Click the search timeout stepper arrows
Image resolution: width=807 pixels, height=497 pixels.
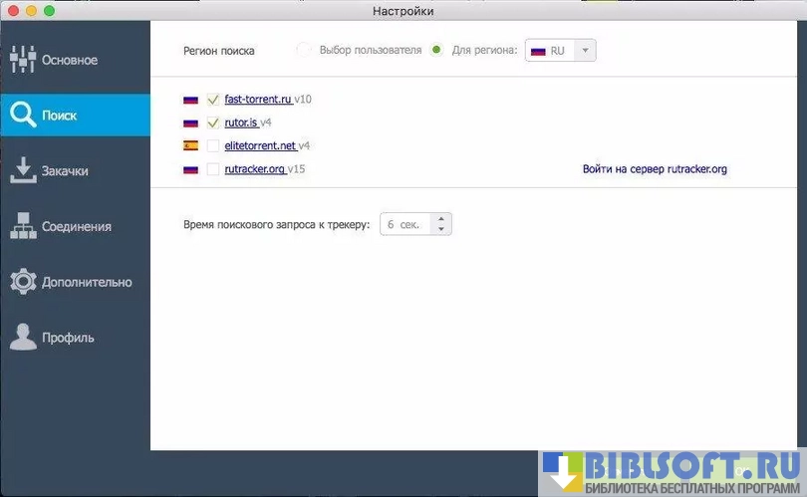pyautogui.click(x=441, y=225)
